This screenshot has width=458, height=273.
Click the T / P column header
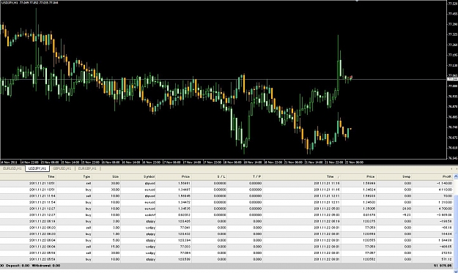click(256, 176)
